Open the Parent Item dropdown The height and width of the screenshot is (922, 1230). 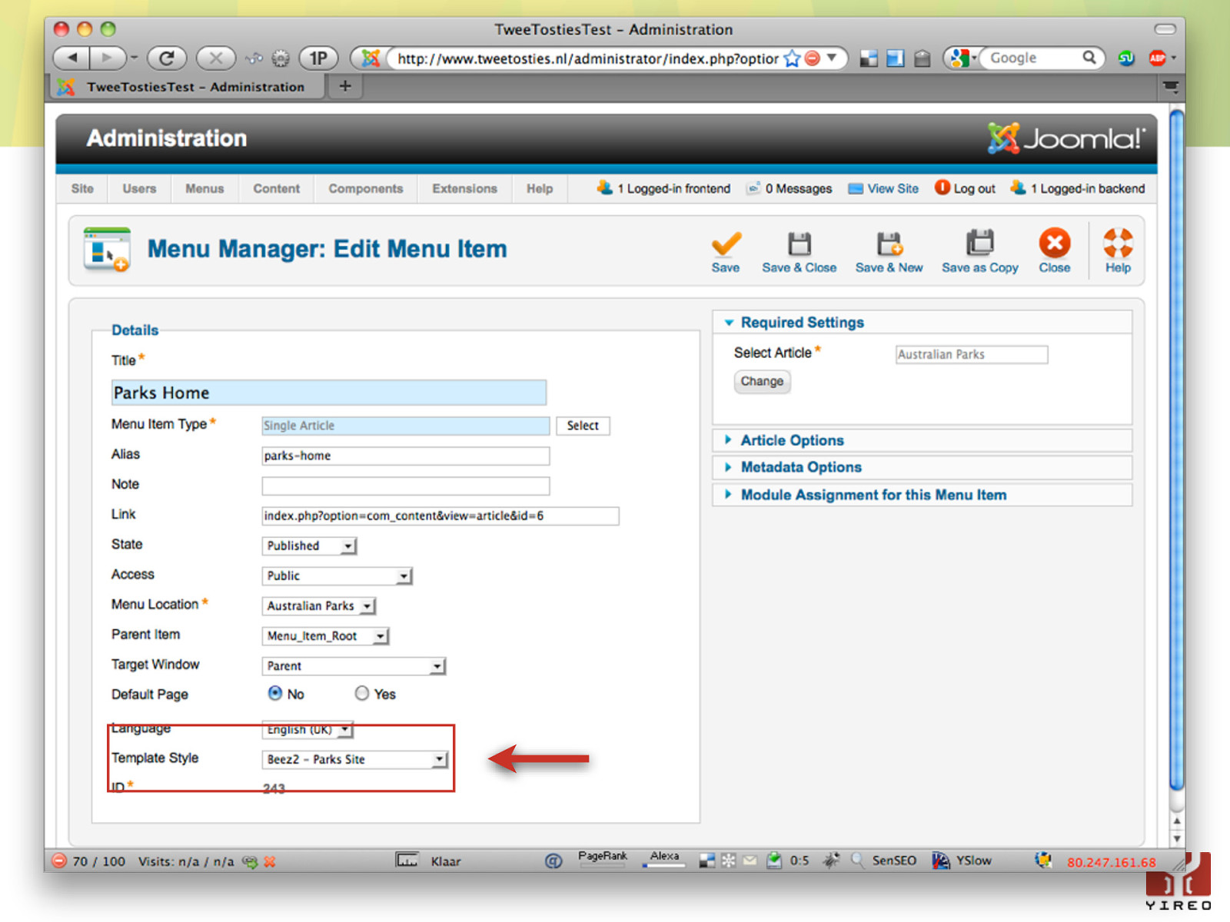coord(326,635)
